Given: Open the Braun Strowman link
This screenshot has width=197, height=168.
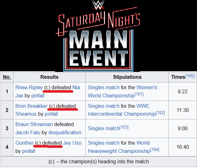Looking at the screenshot, I should point(34,124).
